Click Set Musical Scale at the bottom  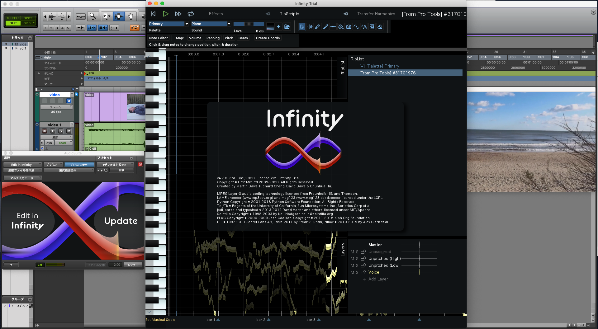tap(160, 320)
